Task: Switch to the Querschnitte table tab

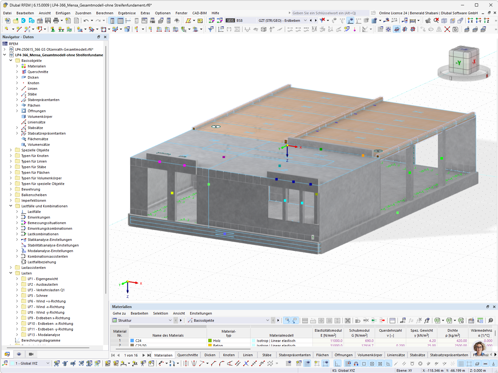Action: (x=187, y=355)
